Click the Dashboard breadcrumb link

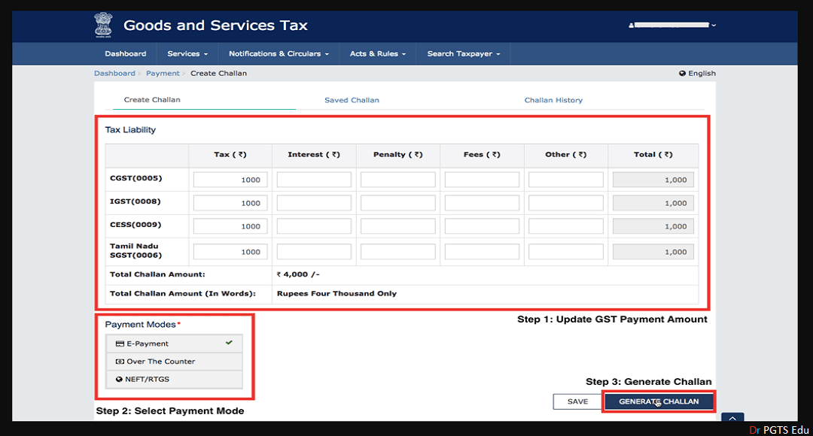(x=114, y=74)
